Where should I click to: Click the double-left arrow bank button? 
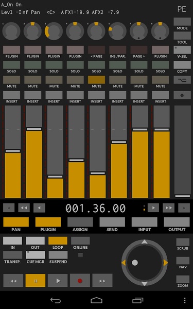click(24, 208)
